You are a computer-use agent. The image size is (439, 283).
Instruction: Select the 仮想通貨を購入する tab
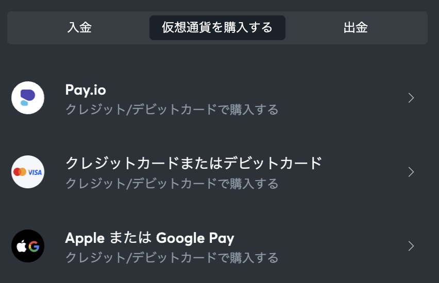(217, 28)
